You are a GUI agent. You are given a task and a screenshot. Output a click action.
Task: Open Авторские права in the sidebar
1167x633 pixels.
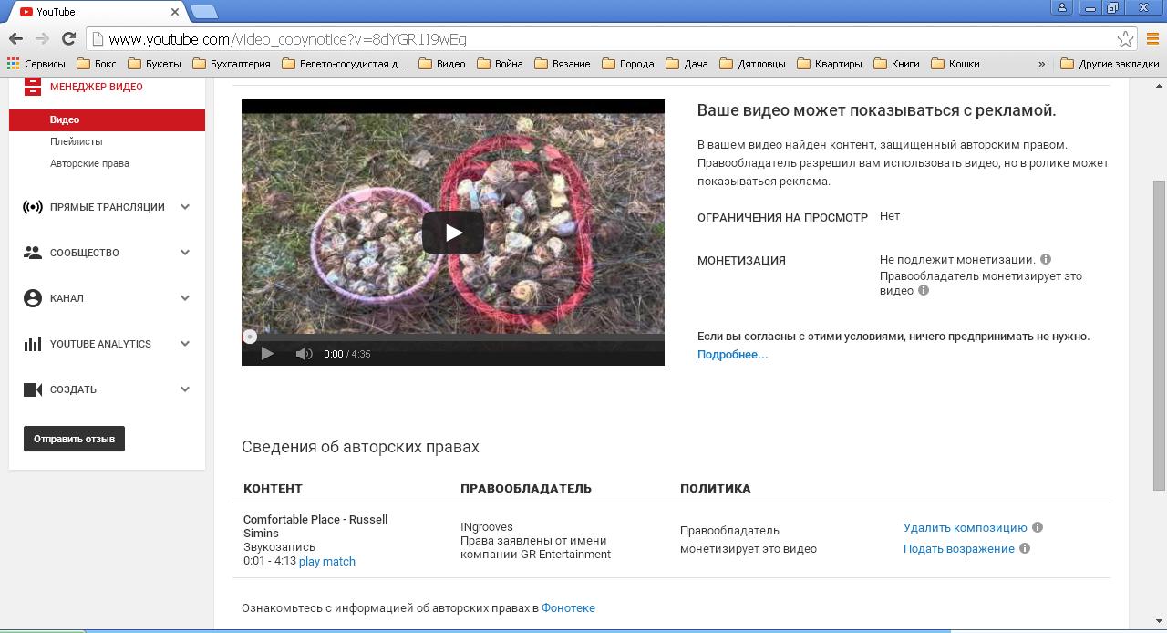tap(89, 163)
